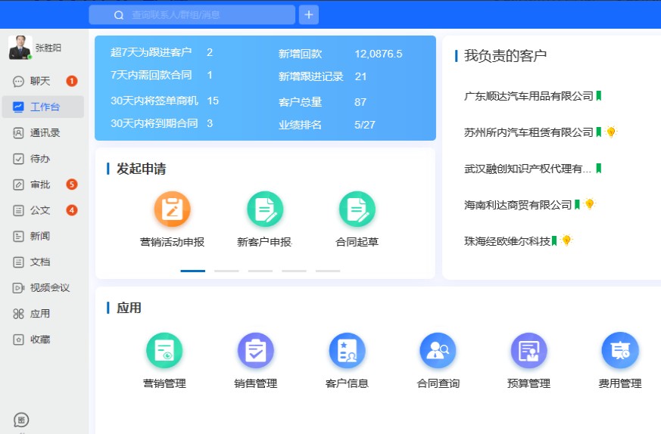Image resolution: width=661 pixels, height=434 pixels.
Task: Open 营销活动申报 application icon
Action: 172,209
